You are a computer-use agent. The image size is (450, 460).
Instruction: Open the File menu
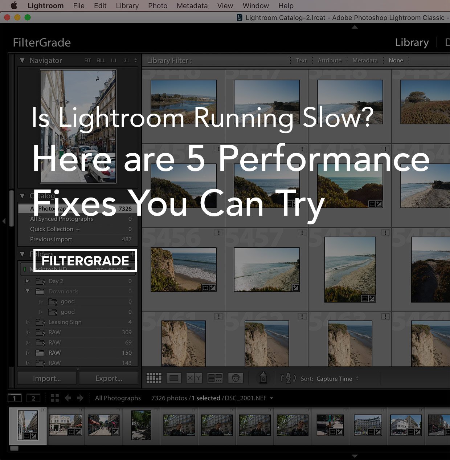pos(79,6)
